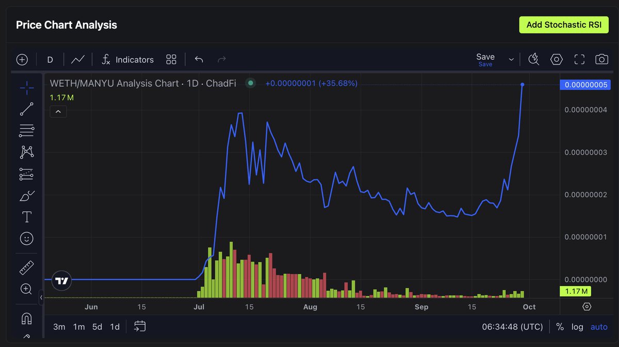Click the Add Stochastic RSI button
The width and height of the screenshot is (619, 347).
click(564, 24)
